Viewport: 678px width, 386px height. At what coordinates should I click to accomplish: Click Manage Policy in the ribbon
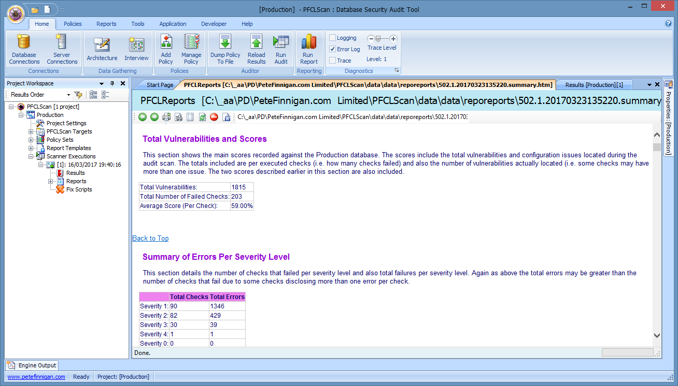(191, 49)
